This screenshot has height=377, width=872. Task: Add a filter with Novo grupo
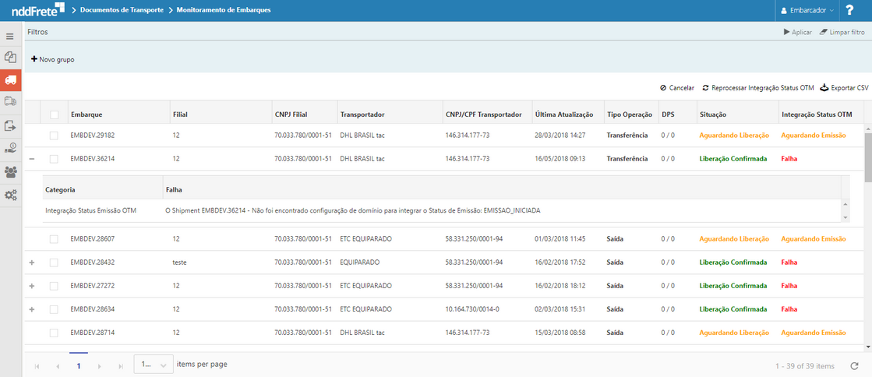click(52, 59)
